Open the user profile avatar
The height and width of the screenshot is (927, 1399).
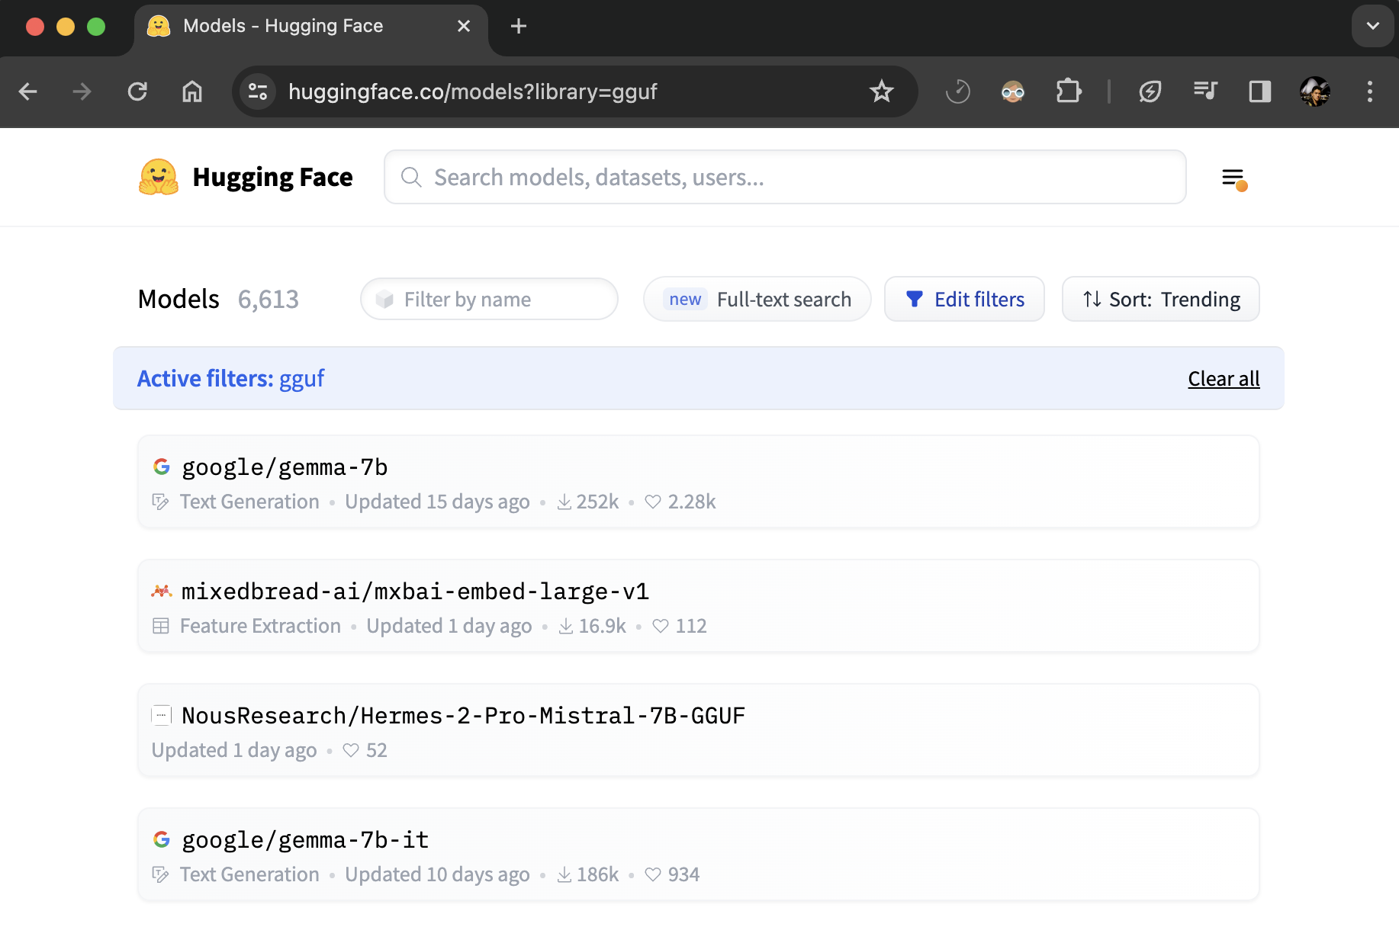click(1314, 91)
